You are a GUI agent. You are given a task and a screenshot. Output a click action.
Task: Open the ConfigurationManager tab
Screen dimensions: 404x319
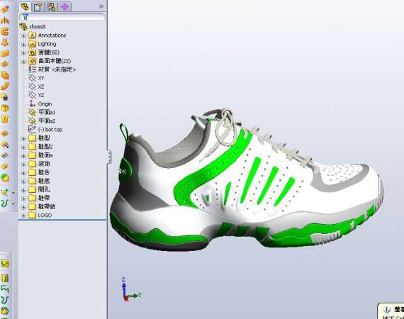pos(52,6)
